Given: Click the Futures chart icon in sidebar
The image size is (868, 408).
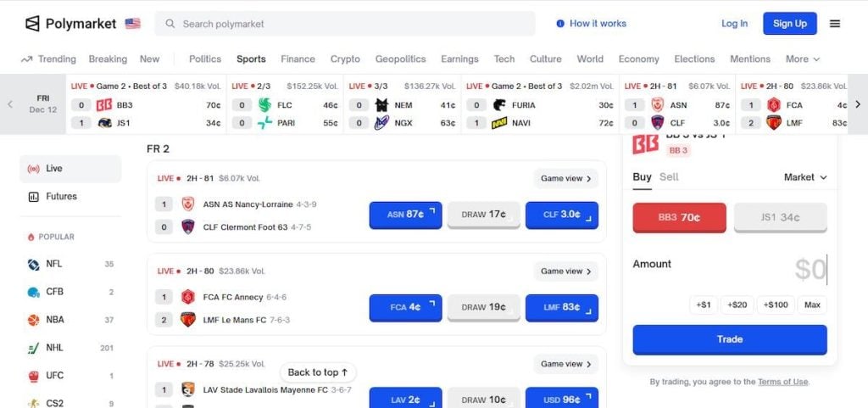Looking at the screenshot, I should tap(33, 197).
